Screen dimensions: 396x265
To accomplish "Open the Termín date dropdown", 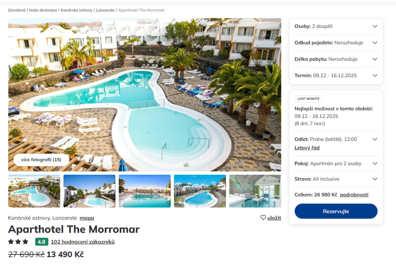I will click(x=336, y=75).
